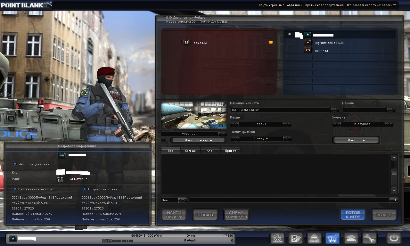Screen dimensions: 410x246
Task: Click the 89486/181000 (49%) experience text
Action: pos(147,235)
